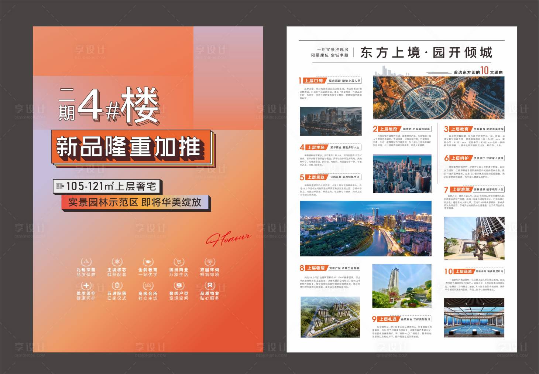539x374 pixels.
Task: Click the 公园环伺 滋养鲜氧生活 tagline
Action: coord(344,177)
